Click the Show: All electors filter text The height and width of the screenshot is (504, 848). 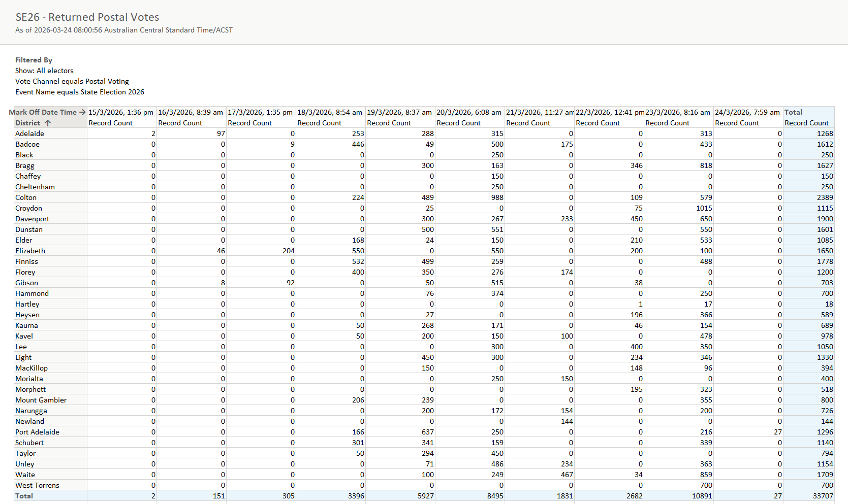coord(44,71)
